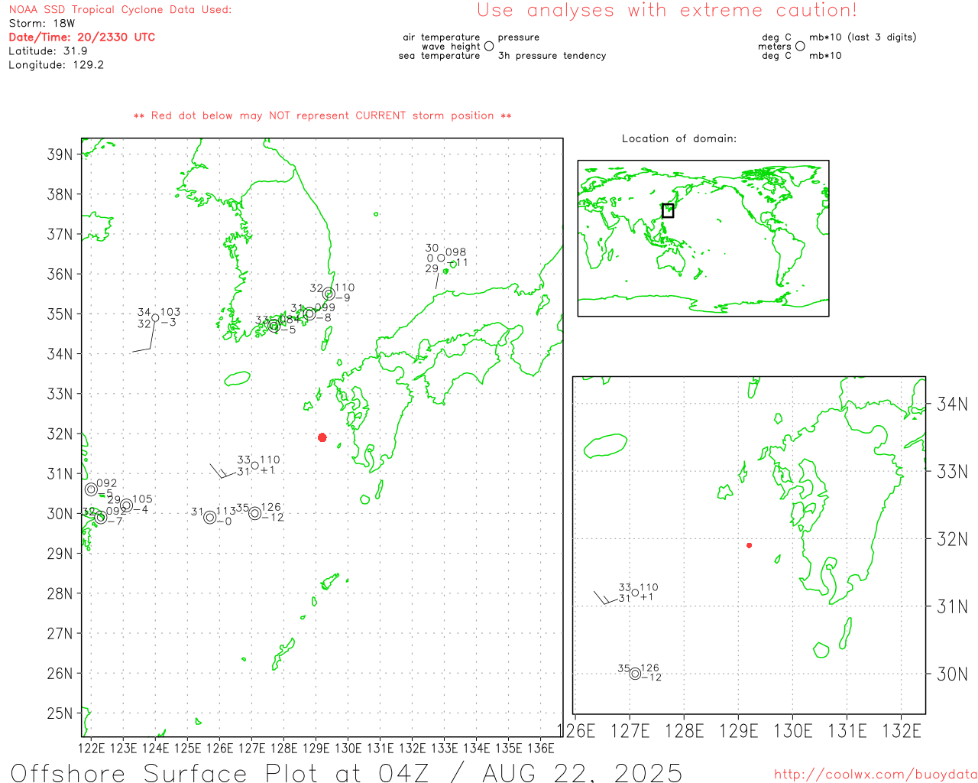The image size is (978, 783).
Task: Click the black domain box on world map
Action: [x=668, y=210]
